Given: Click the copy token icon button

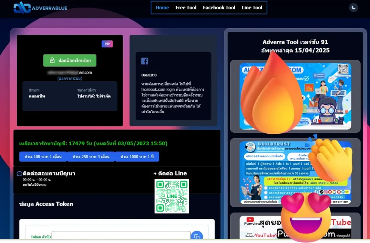Looking at the screenshot, I should point(197,236).
